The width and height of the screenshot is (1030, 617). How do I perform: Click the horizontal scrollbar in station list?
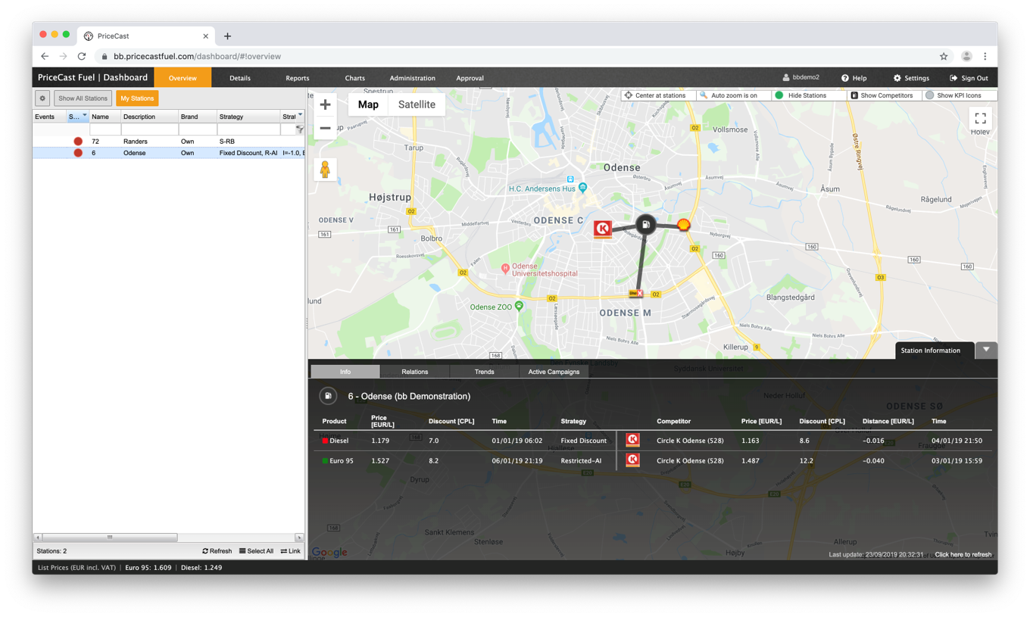(x=109, y=538)
